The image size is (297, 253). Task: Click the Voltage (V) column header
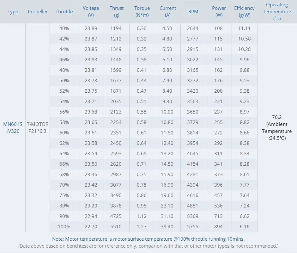point(91,12)
